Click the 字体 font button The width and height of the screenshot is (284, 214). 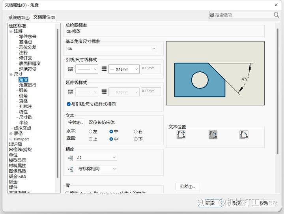click(x=76, y=123)
